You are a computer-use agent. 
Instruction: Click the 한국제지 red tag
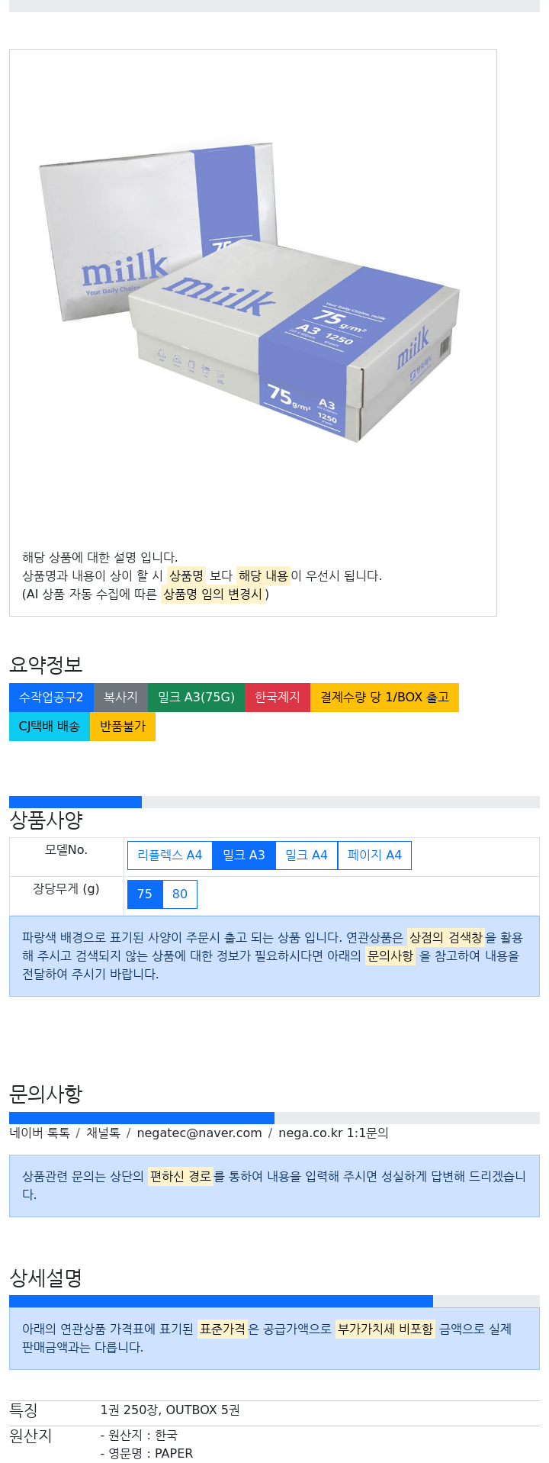coord(278,698)
